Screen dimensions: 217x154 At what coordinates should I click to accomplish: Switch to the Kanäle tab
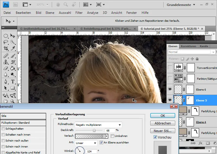[204, 46]
